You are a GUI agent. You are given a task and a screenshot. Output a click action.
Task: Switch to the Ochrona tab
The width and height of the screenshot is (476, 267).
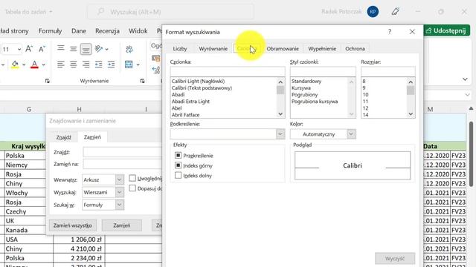pos(355,48)
